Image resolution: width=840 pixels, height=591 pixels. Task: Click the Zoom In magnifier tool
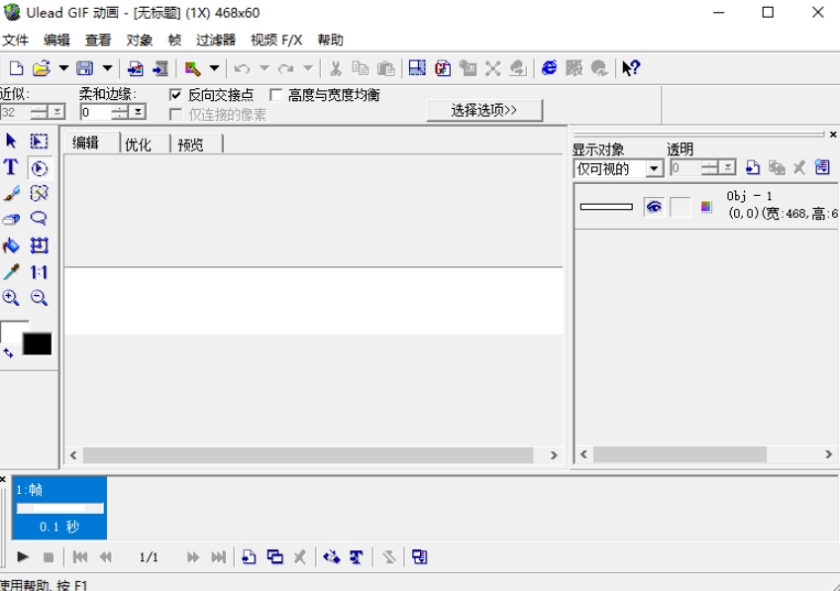pyautogui.click(x=11, y=297)
